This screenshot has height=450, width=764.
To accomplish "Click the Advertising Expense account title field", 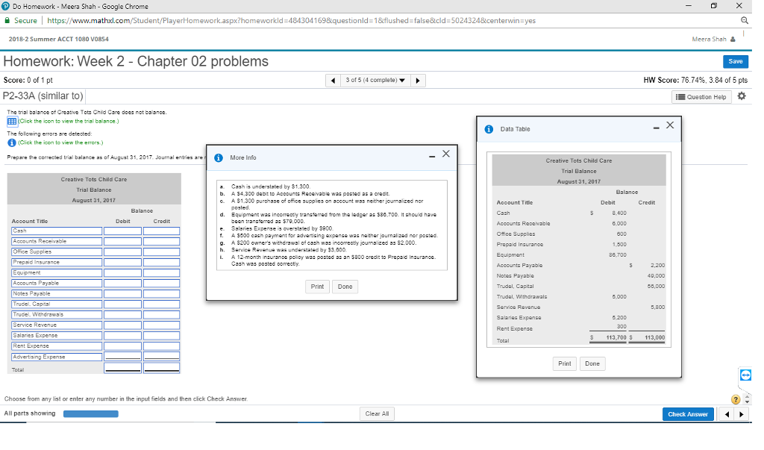I will (57, 357).
